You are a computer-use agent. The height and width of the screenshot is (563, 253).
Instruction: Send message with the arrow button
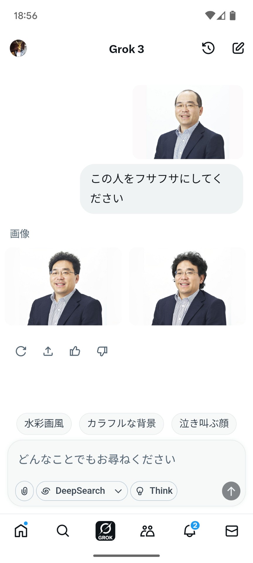pyautogui.click(x=231, y=491)
